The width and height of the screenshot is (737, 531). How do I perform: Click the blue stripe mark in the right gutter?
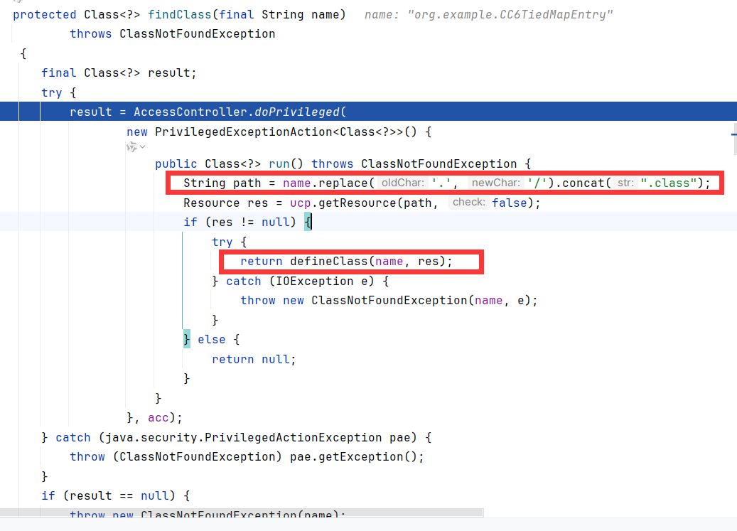(734, 134)
